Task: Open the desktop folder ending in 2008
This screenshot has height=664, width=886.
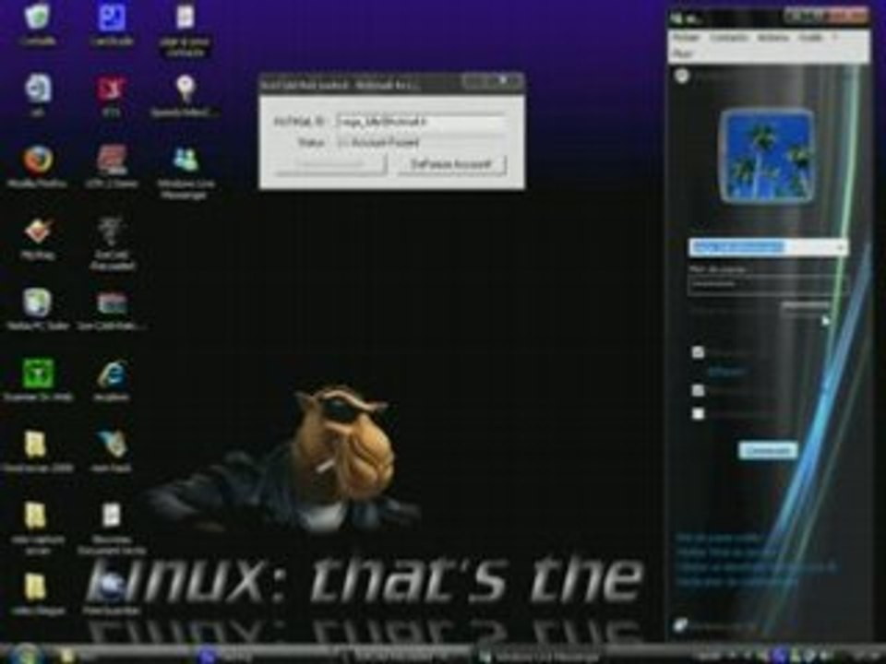Action: pyautogui.click(x=37, y=451)
